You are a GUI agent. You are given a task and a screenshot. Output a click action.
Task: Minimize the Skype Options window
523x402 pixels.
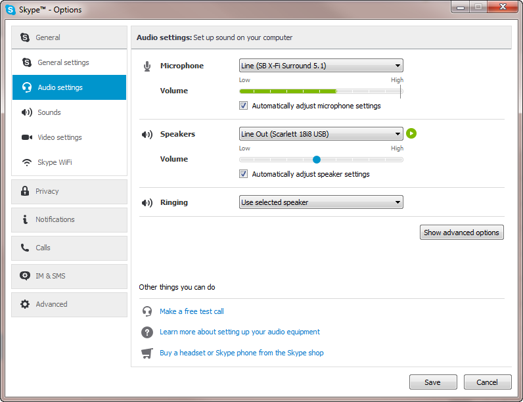tap(461, 7)
